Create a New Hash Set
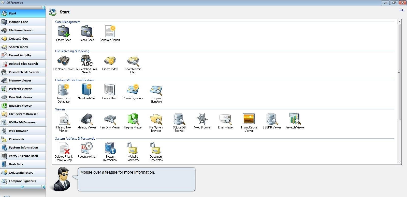 point(87,90)
